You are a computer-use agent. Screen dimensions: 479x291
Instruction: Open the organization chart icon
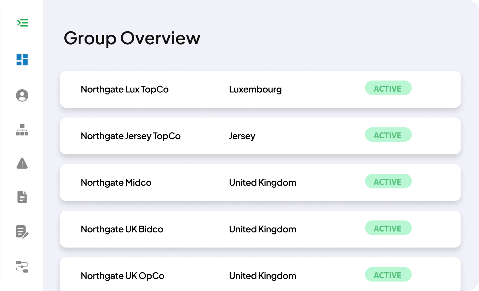22,129
